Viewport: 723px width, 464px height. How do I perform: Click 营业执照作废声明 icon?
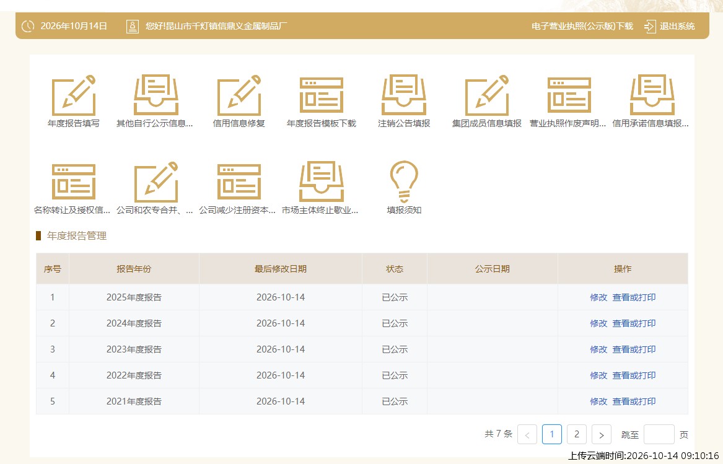pos(569,95)
